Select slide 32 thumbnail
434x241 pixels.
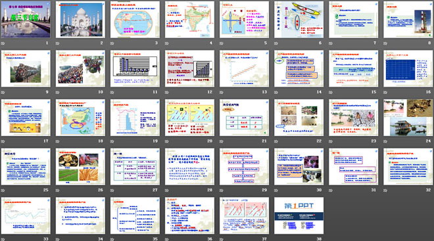point(408,167)
